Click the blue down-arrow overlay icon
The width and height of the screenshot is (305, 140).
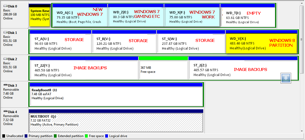[x=286, y=78]
